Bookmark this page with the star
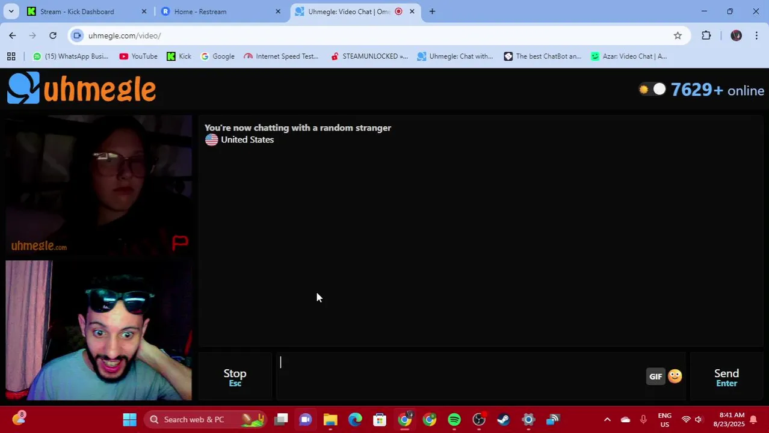 pos(678,35)
